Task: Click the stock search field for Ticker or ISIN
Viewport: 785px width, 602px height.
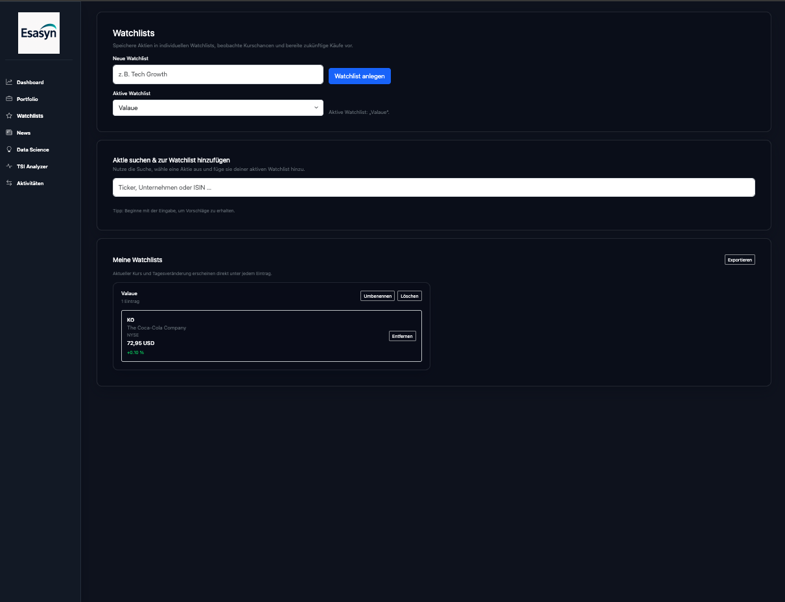Action: point(434,188)
